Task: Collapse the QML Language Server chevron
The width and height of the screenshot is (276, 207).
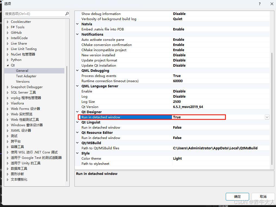Action: [77, 86]
